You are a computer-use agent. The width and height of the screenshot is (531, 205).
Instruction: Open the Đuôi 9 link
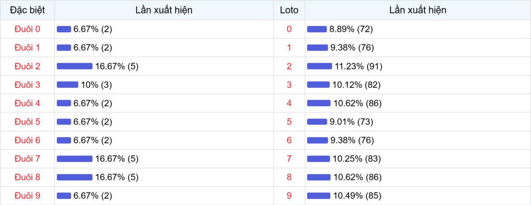(27, 196)
